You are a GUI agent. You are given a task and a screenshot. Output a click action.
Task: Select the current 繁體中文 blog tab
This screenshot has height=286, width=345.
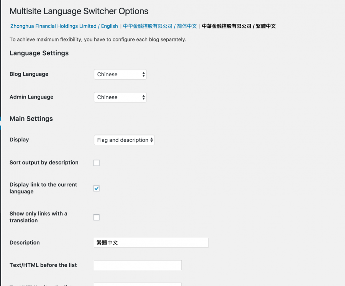[x=239, y=26]
